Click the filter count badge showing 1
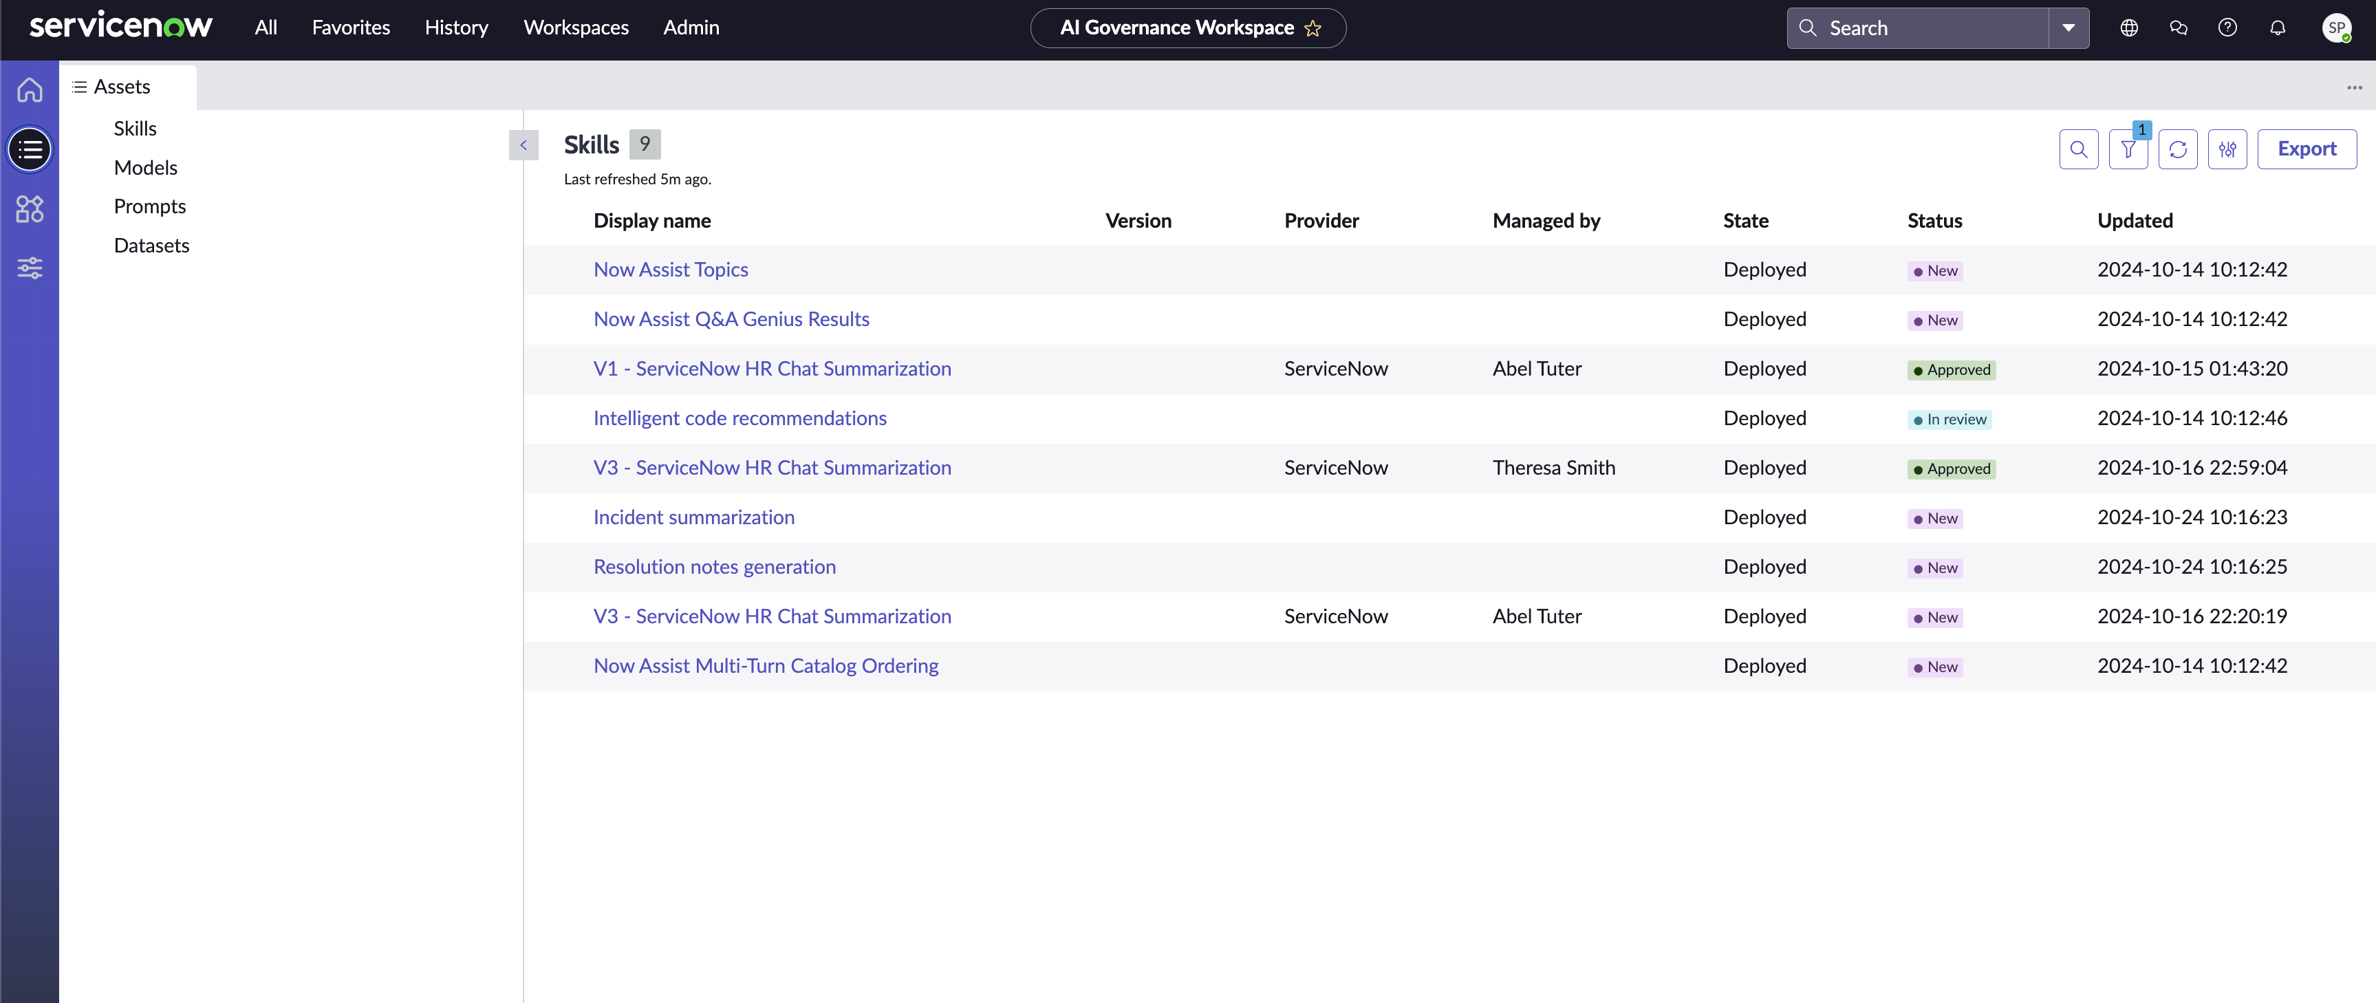The image size is (2376, 1003). pos(2141,130)
